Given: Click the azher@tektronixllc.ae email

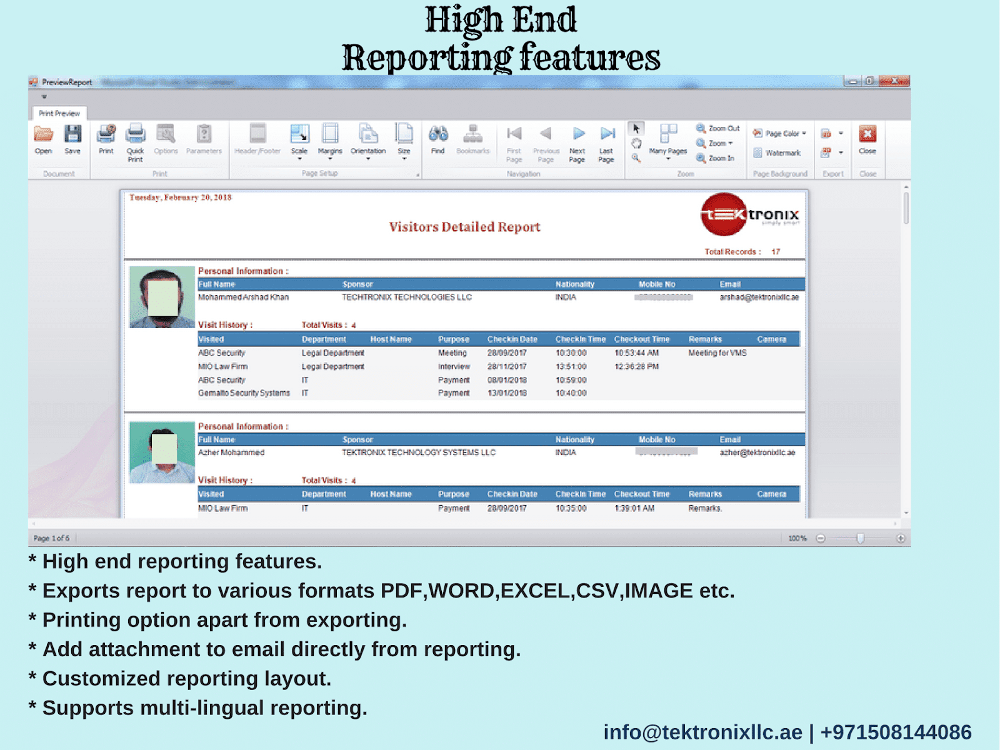Looking at the screenshot, I should click(757, 452).
